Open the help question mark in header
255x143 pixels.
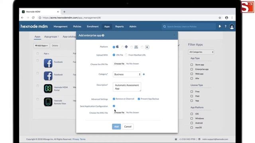(226, 26)
